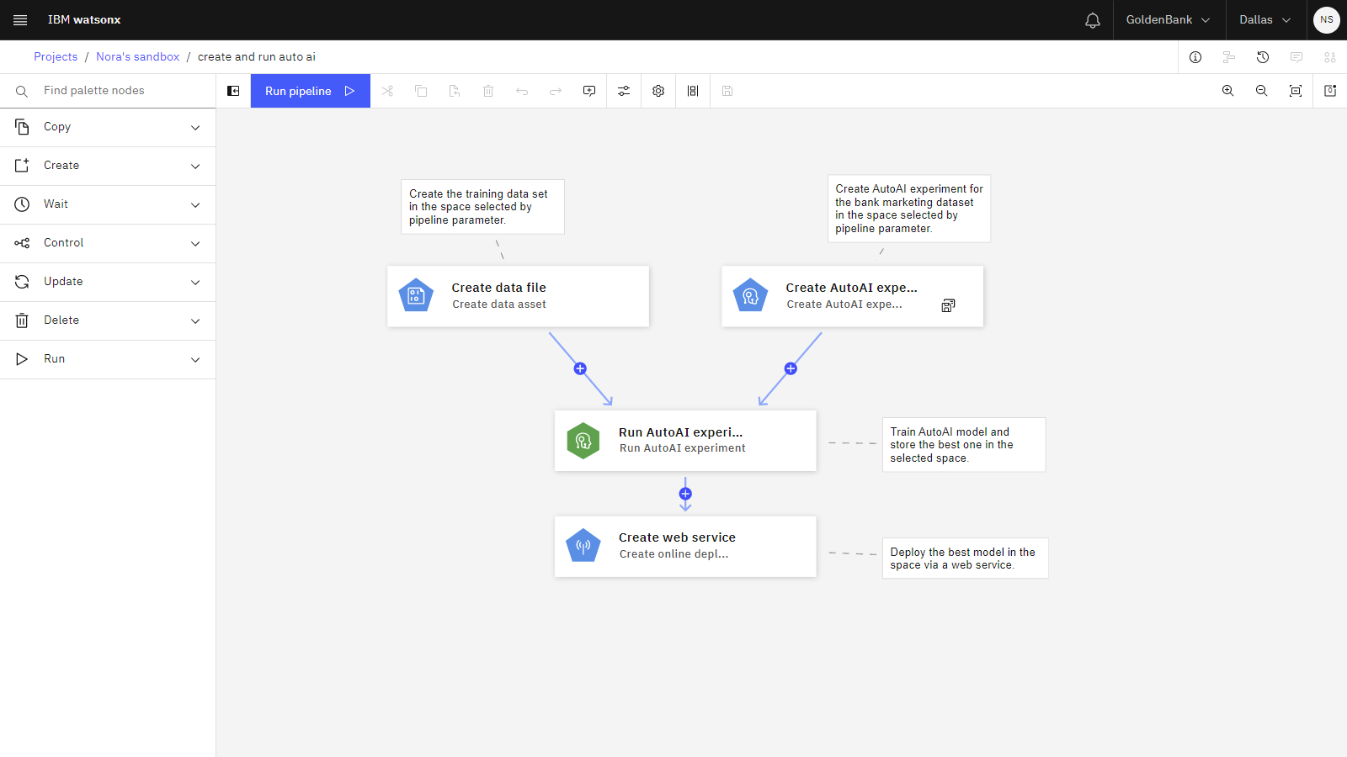
Task: Click the Find palette nodes search field
Action: pyautogui.click(x=108, y=91)
